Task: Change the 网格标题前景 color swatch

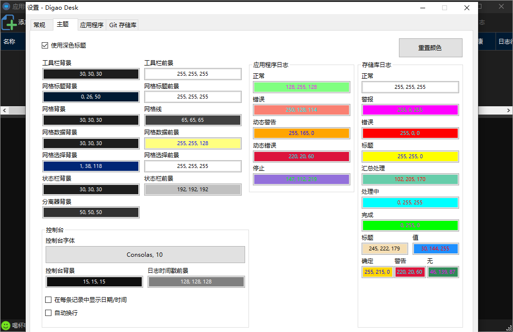Action: [x=193, y=97]
